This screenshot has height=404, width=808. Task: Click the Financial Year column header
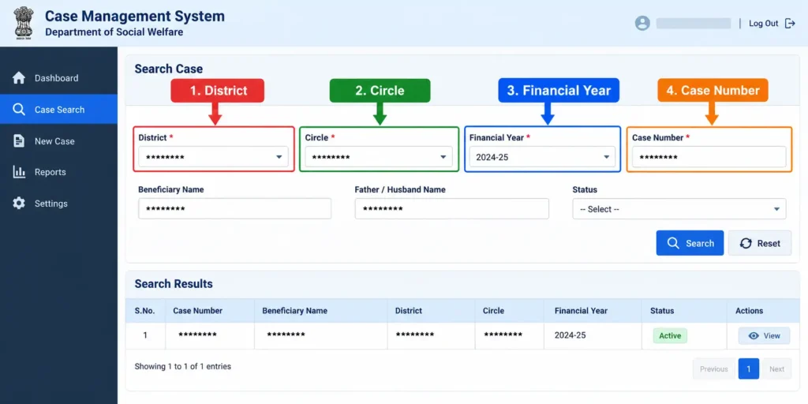pos(581,311)
